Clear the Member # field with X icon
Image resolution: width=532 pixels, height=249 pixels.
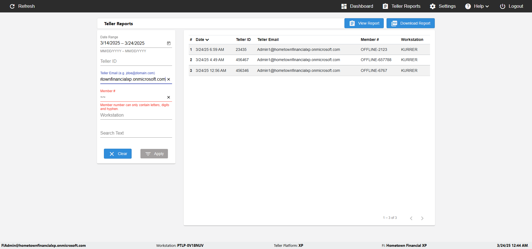[x=168, y=97]
